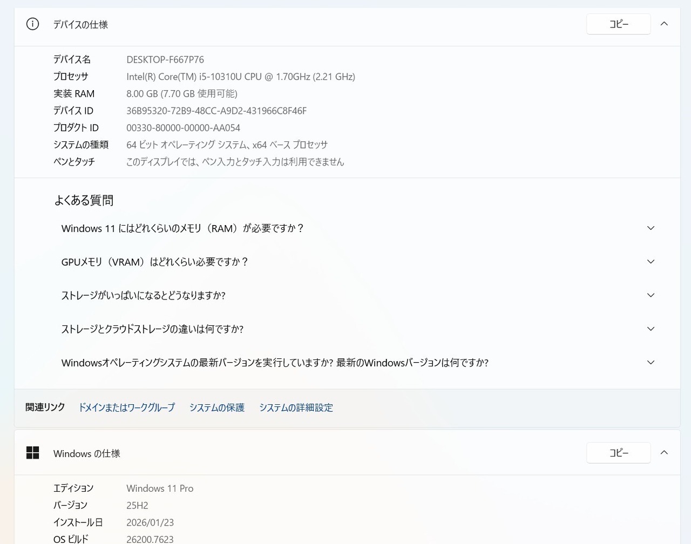Click the Windows logo icon beside Windows の仕様
This screenshot has width=691, height=544.
click(32, 453)
